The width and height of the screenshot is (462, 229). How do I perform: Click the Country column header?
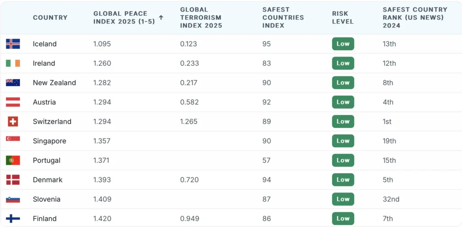click(50, 18)
